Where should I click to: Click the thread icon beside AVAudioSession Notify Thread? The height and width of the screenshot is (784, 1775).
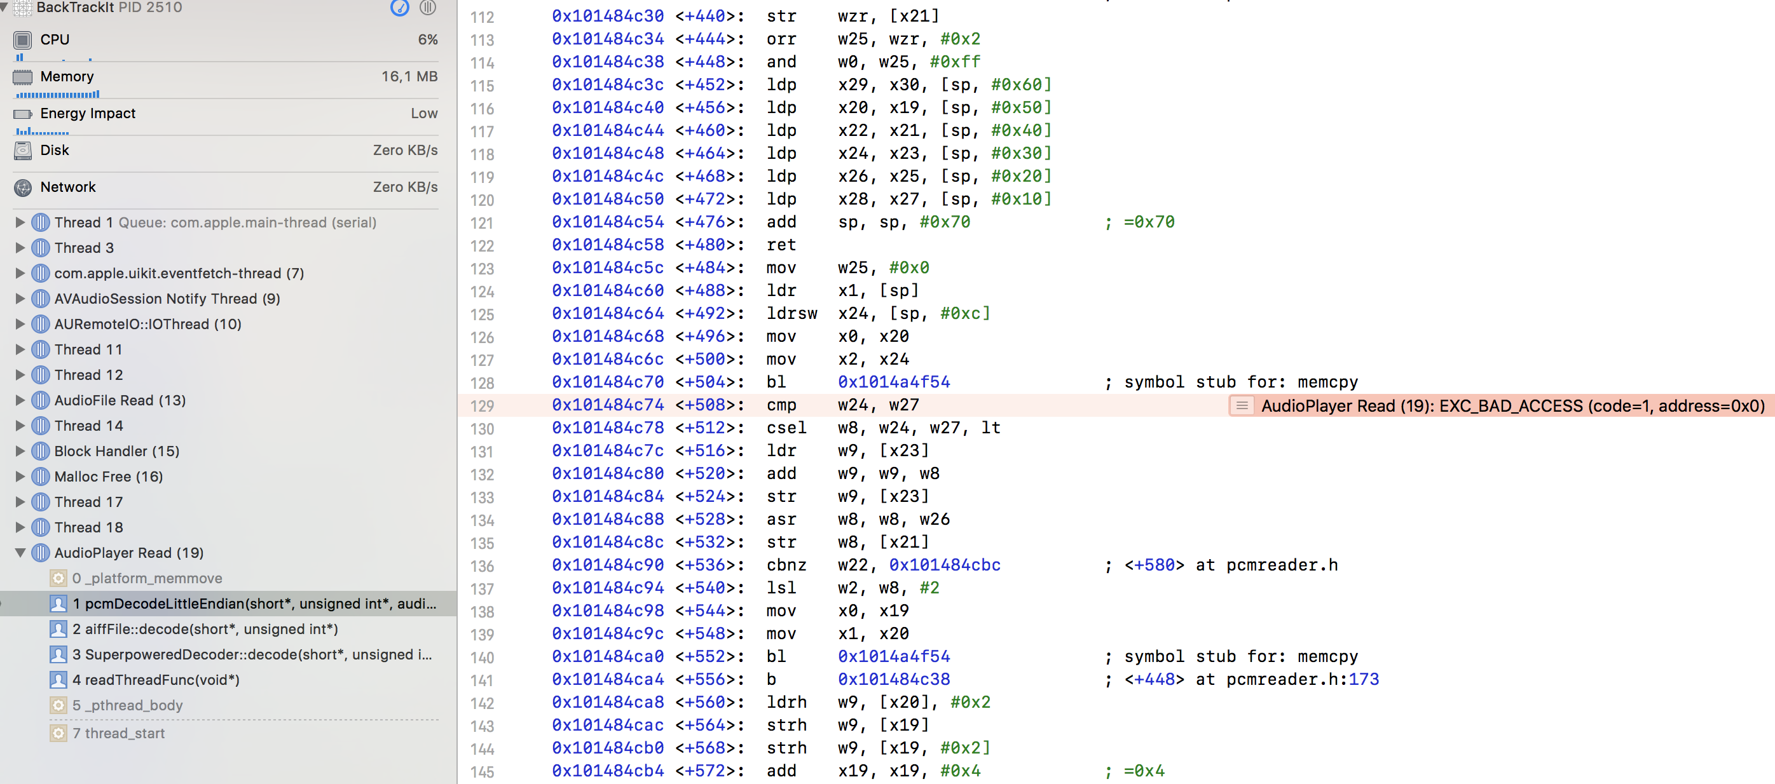pyautogui.click(x=41, y=299)
